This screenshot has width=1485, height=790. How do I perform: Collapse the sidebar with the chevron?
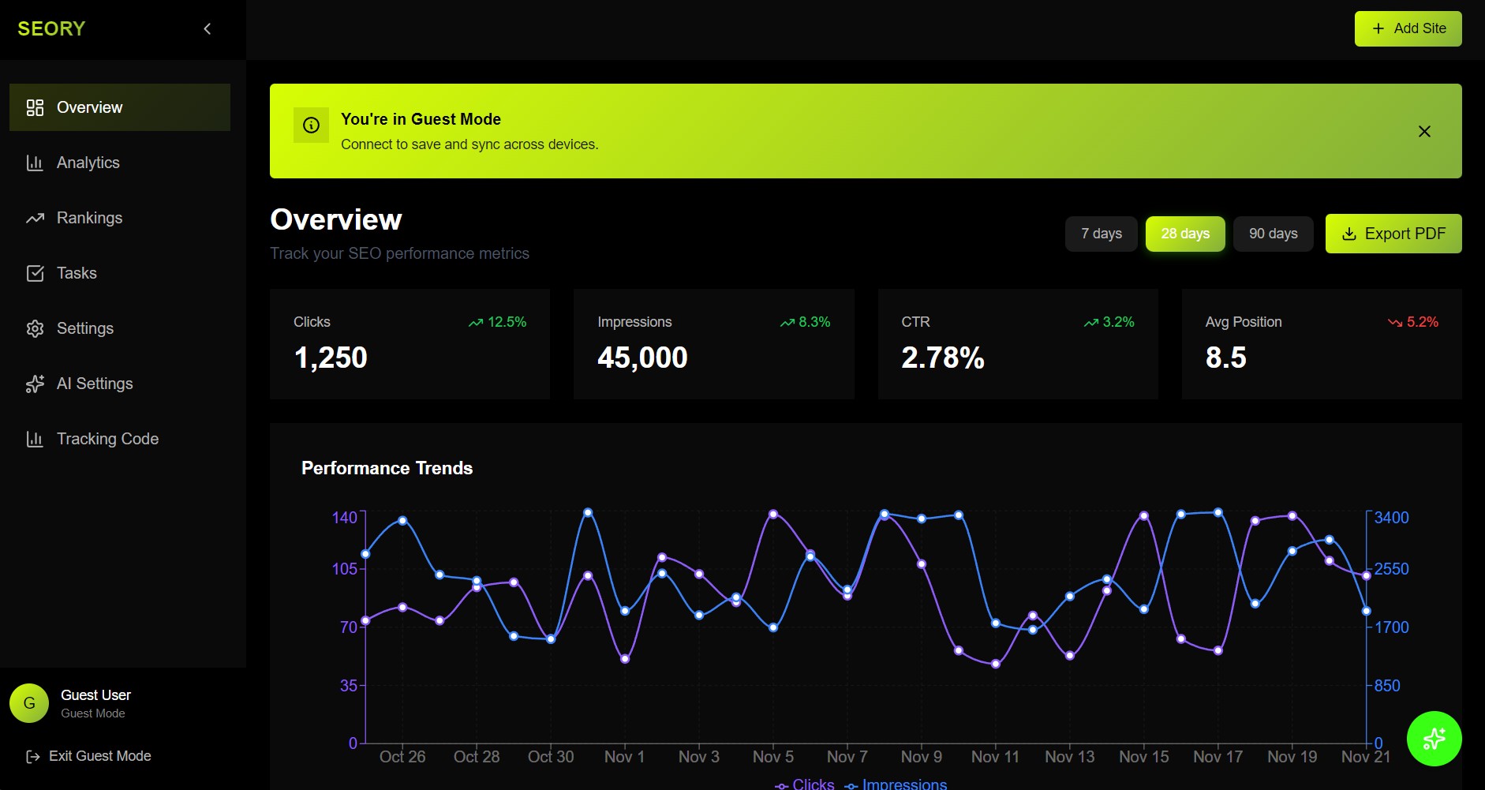(208, 29)
